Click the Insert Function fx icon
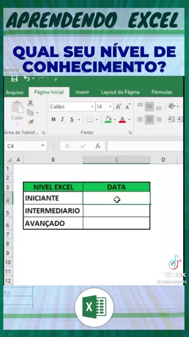This screenshot has width=189, height=337. 98,146
